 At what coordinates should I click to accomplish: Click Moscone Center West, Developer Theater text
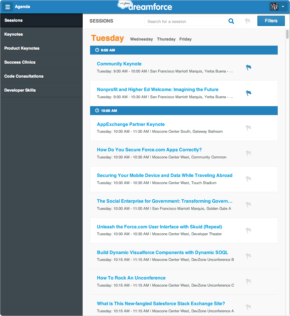pos(187,234)
